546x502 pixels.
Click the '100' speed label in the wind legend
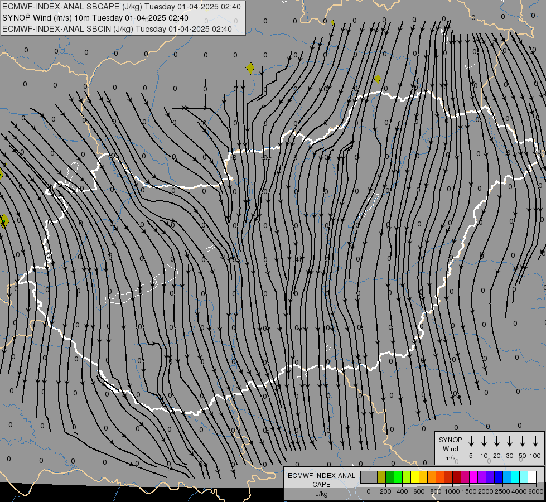535,456
